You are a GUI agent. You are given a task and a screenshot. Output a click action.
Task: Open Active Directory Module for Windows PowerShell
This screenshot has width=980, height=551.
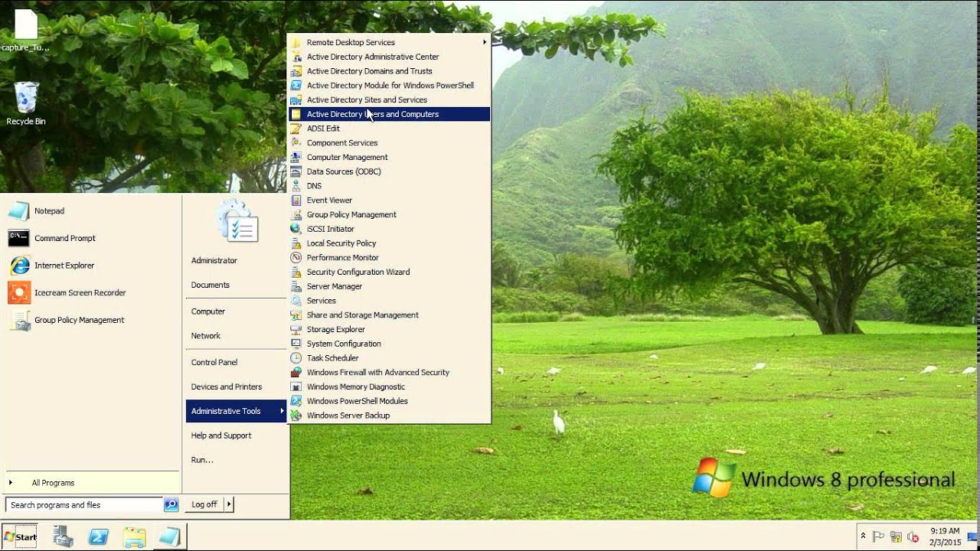tap(389, 86)
